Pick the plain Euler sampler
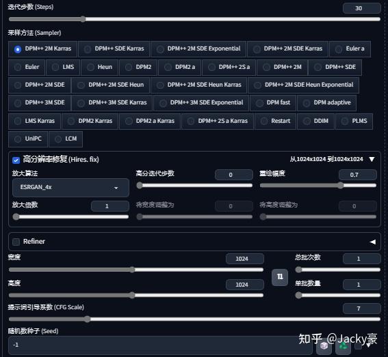388x357 pixels. point(27,67)
